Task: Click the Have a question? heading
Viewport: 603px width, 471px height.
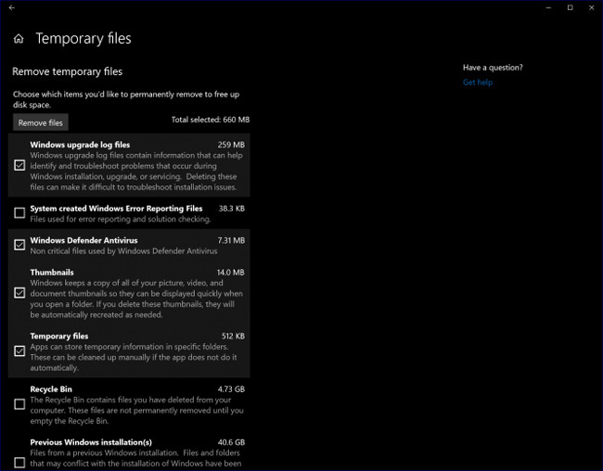Action: (493, 68)
